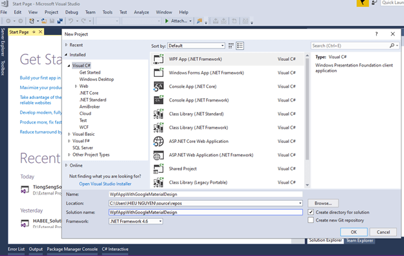Click the Undo toolbar icon
Viewport: 404px width, 256px height.
point(71,21)
